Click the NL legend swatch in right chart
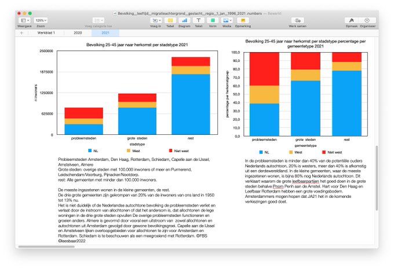Viewport: 394px width, 269px height. point(261,152)
